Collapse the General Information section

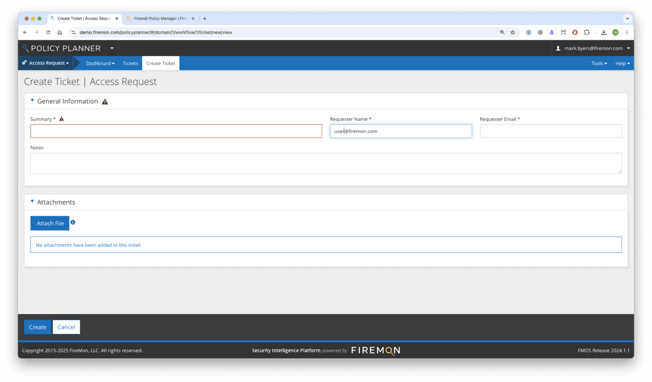[32, 100]
